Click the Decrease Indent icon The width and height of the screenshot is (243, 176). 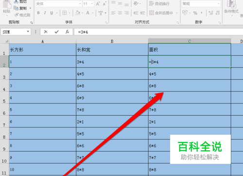tap(136, 13)
